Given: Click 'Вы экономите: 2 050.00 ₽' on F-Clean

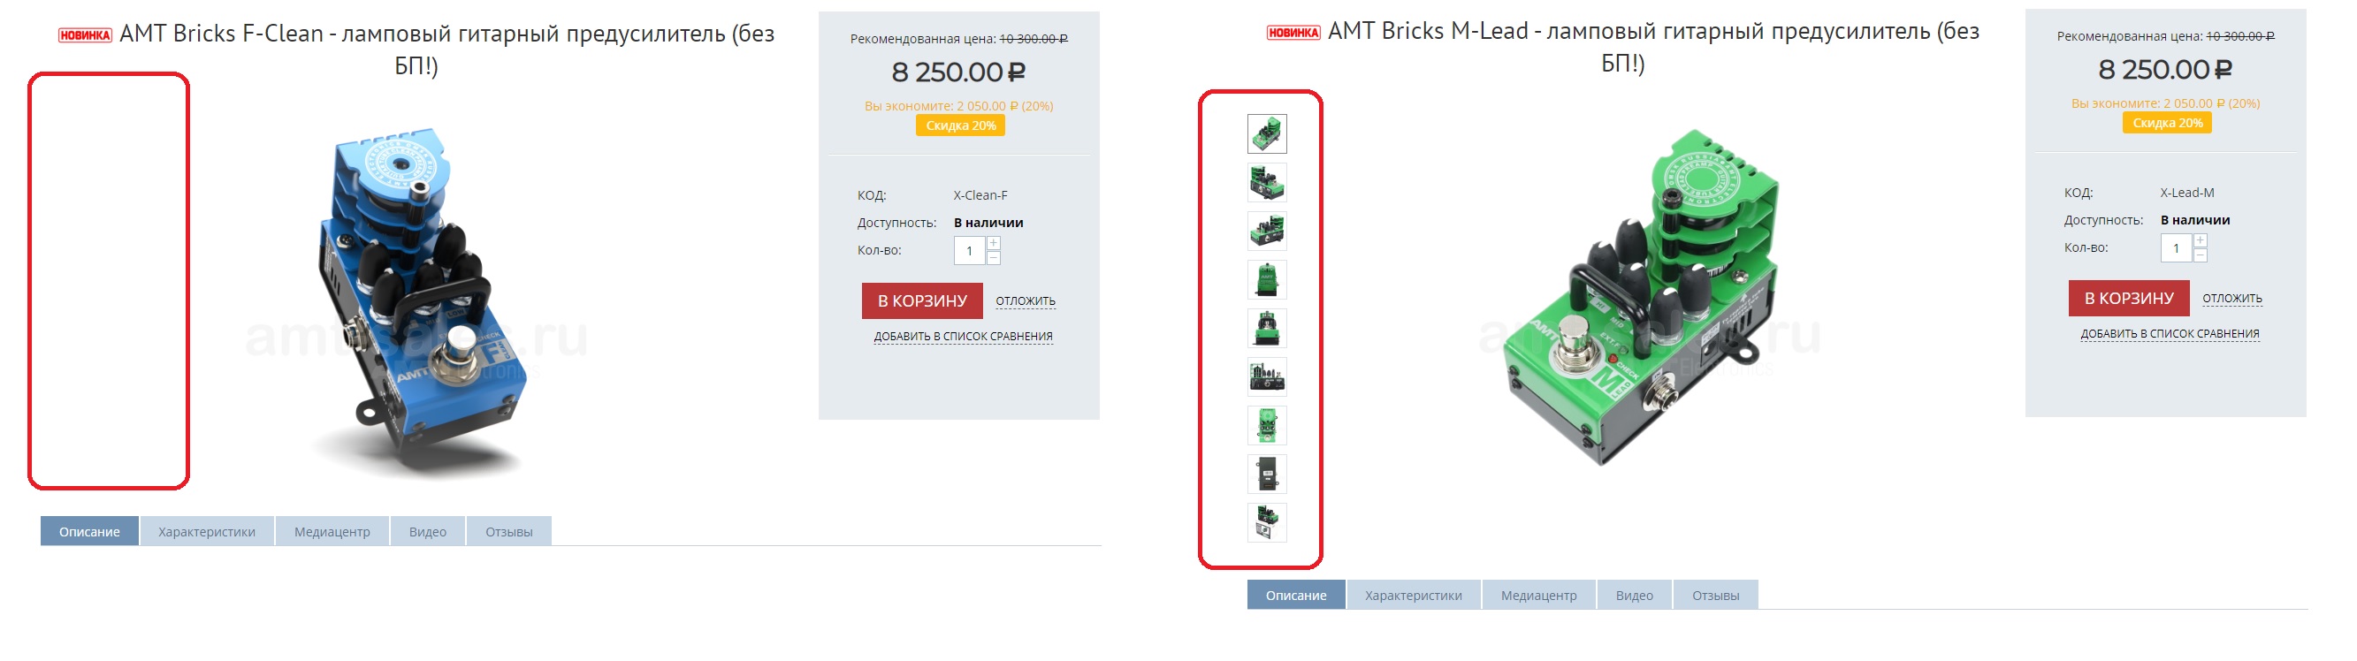Looking at the screenshot, I should [x=959, y=106].
